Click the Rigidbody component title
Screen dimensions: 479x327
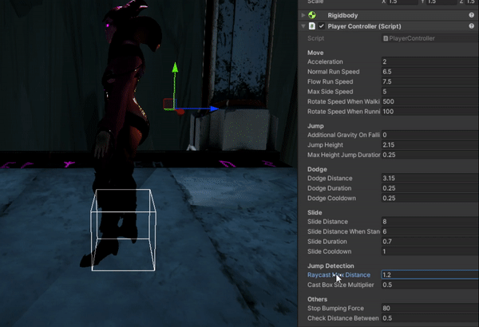click(342, 15)
